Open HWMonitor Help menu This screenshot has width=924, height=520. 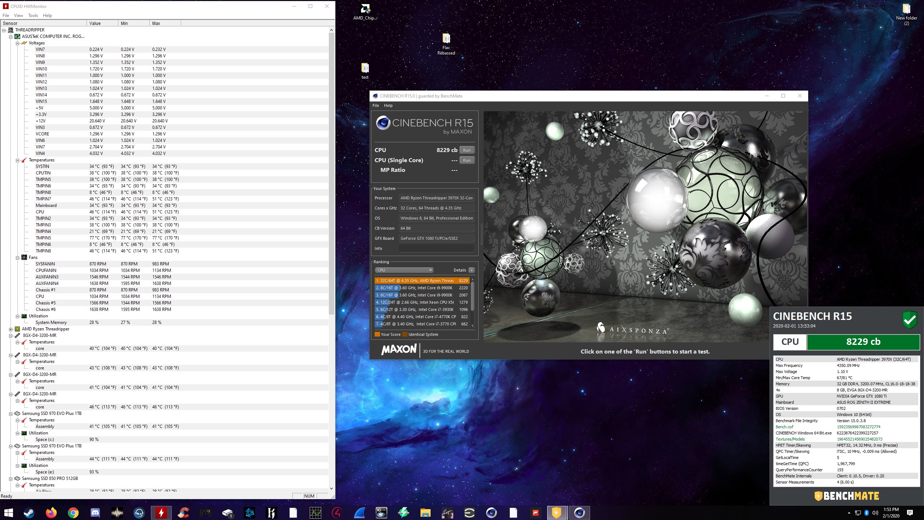(x=47, y=16)
